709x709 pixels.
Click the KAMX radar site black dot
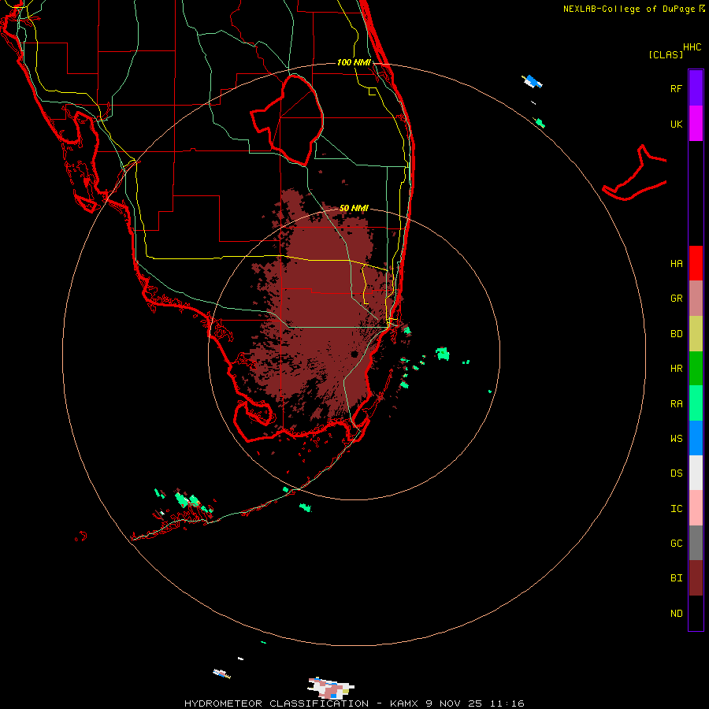pyautogui.click(x=355, y=354)
